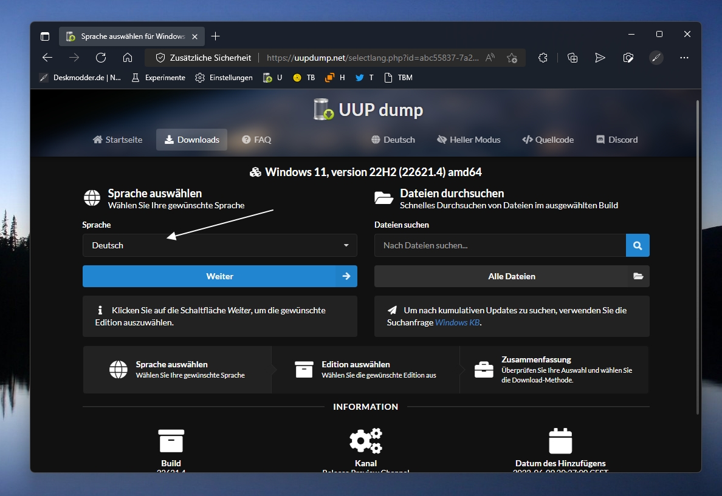This screenshot has width=722, height=496.
Task: Click the blue Weiter button
Action: click(x=219, y=276)
